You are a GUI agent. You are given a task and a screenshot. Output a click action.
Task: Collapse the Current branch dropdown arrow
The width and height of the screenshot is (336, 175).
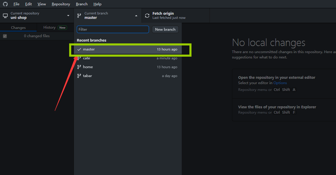pos(136,16)
